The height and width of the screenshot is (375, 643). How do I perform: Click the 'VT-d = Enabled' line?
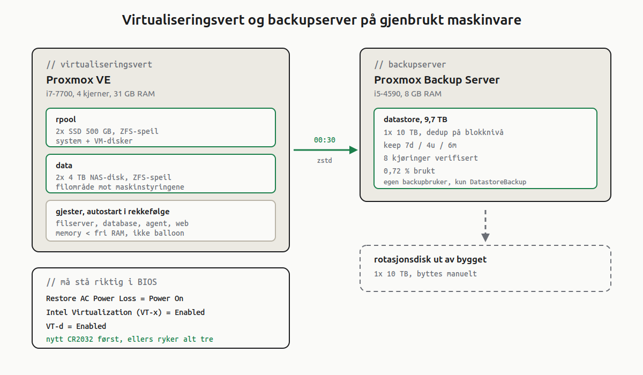(x=76, y=326)
